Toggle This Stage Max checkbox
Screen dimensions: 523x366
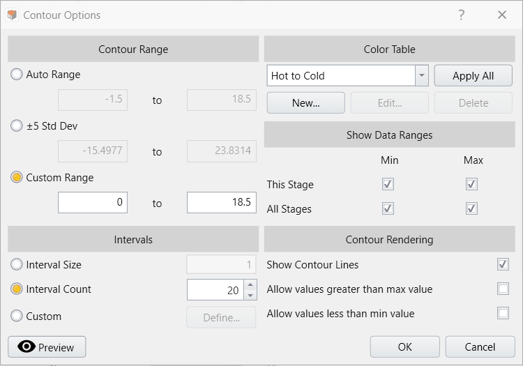pos(471,184)
